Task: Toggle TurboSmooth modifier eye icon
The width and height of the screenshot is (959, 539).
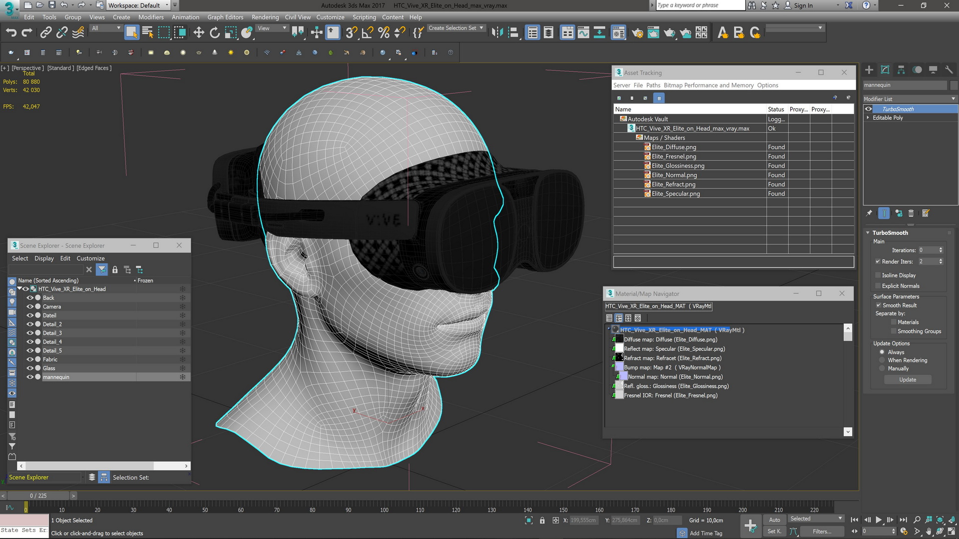Action: click(x=869, y=109)
